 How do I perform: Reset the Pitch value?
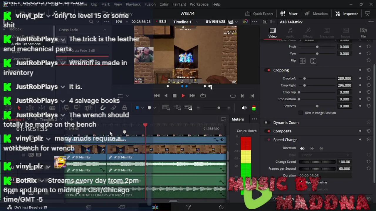click(x=368, y=47)
